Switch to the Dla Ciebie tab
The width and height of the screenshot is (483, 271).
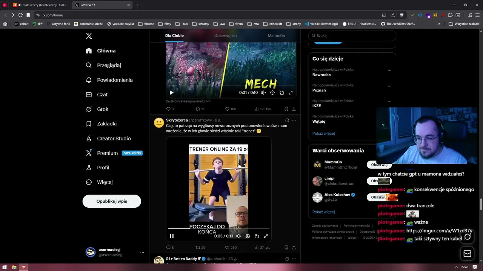174,35
